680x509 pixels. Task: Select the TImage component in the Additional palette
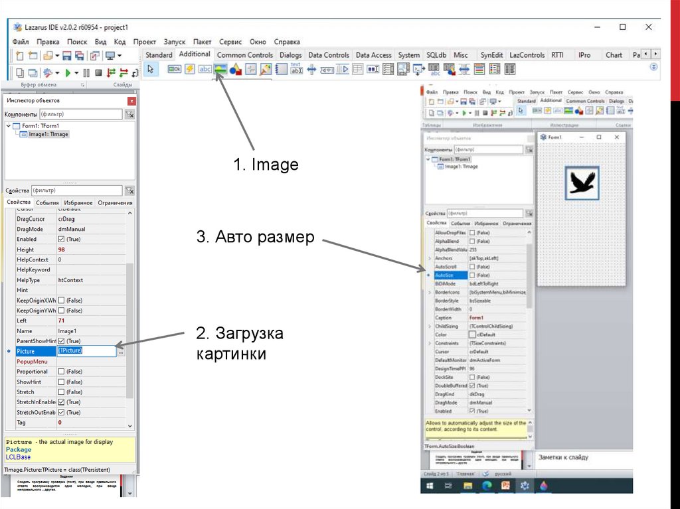220,69
